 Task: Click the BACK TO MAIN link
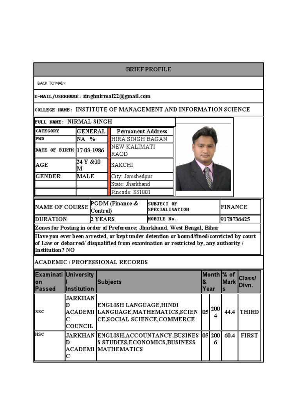tap(51, 83)
